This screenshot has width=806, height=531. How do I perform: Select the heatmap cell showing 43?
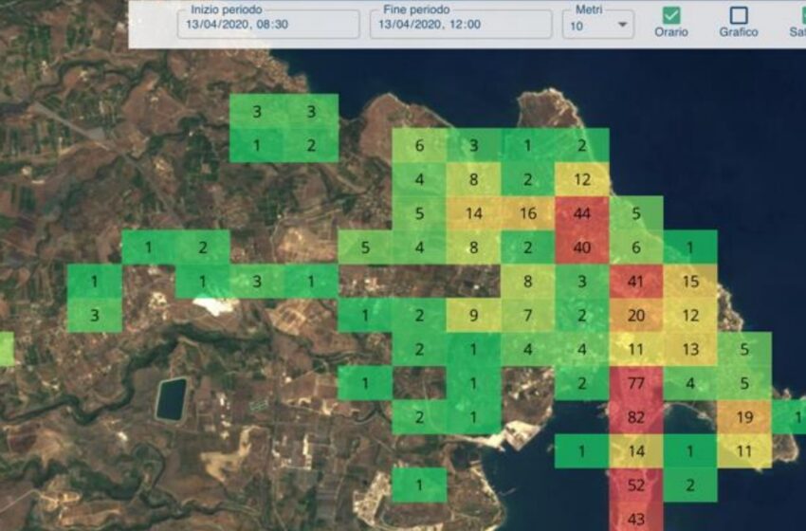[636, 517]
